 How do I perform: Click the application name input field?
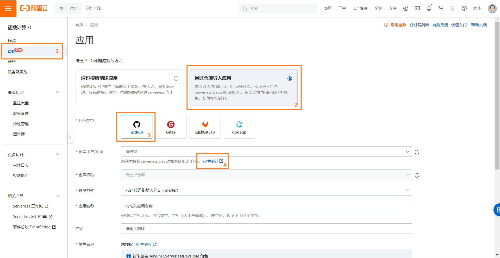pos(266,206)
